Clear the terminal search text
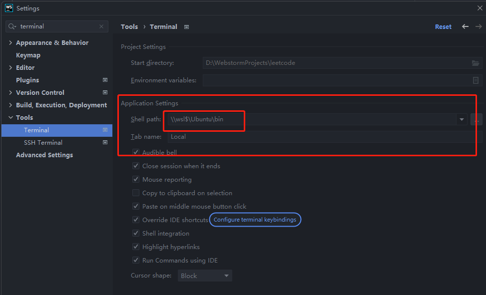Screen dimensions: 486x295 coord(101,26)
